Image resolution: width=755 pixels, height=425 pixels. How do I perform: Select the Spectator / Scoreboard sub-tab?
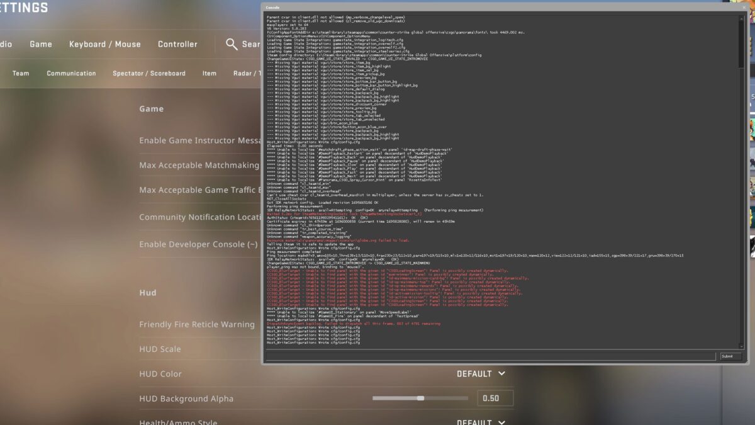click(149, 73)
